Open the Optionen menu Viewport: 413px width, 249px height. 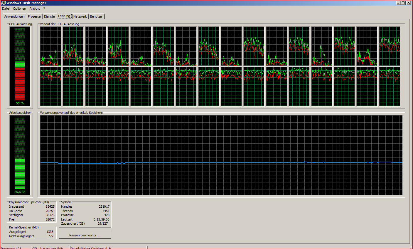[19, 9]
